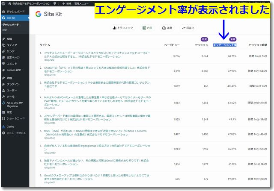
Task: Open the WordPress logo menu
Action: coord(3,3)
